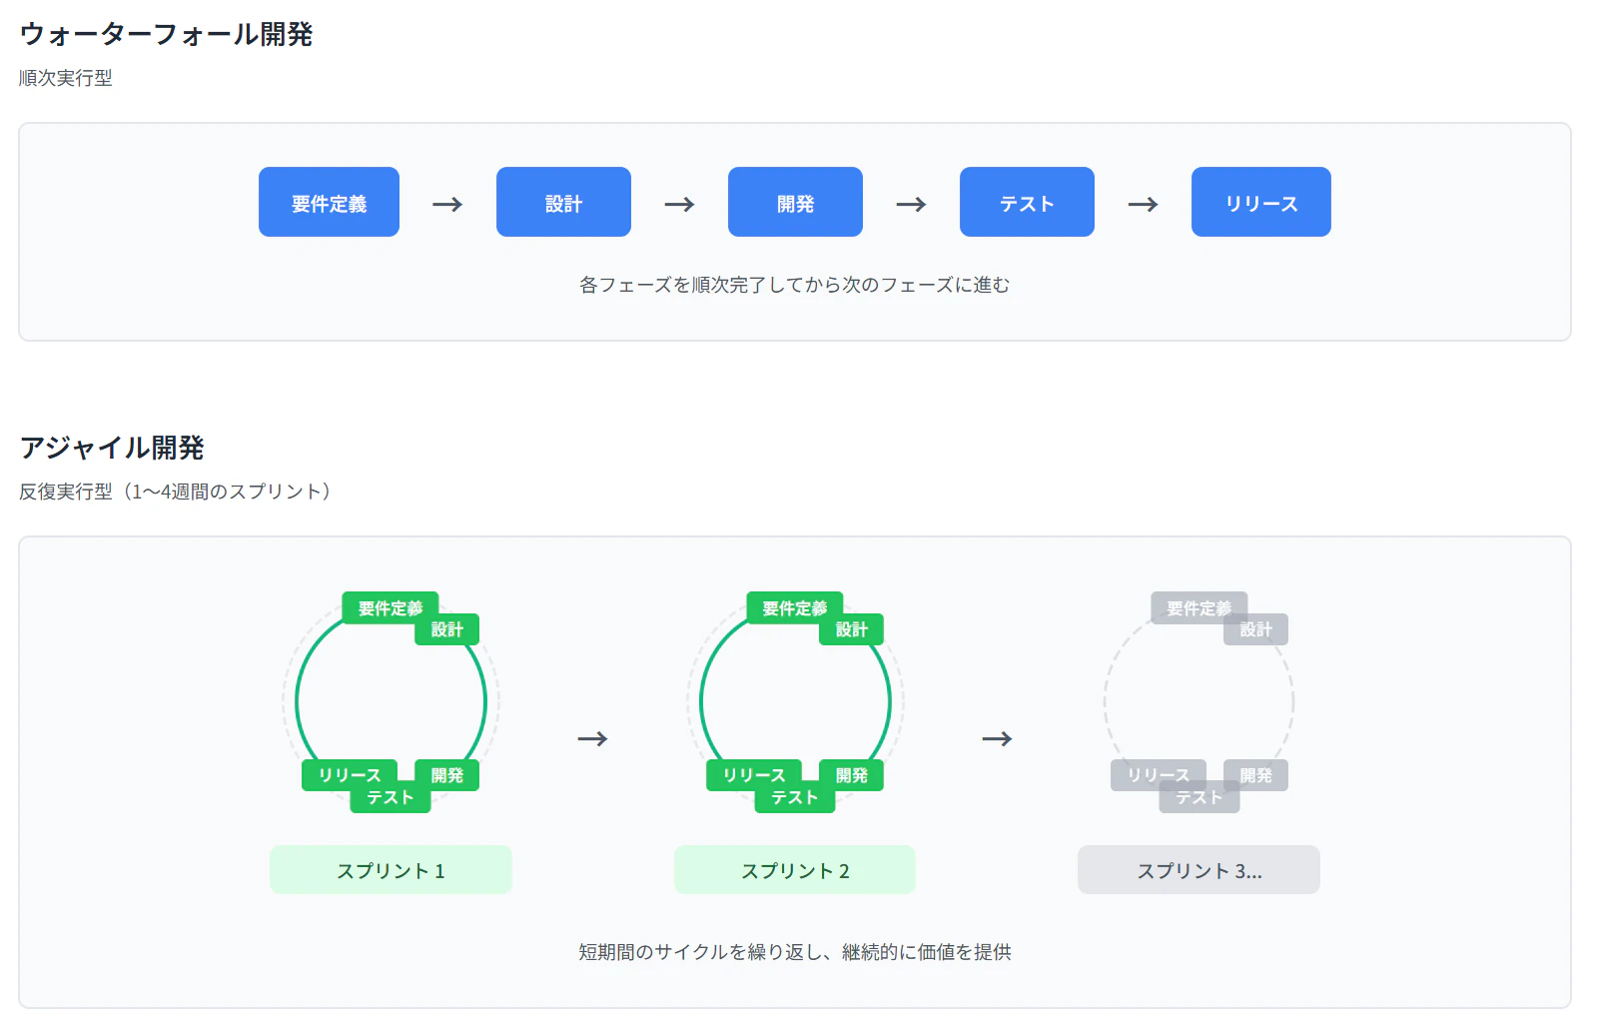The height and width of the screenshot is (1019, 1599).
Task: Click 要件定義 tag in Sprint 1 circle
Action: (391, 607)
